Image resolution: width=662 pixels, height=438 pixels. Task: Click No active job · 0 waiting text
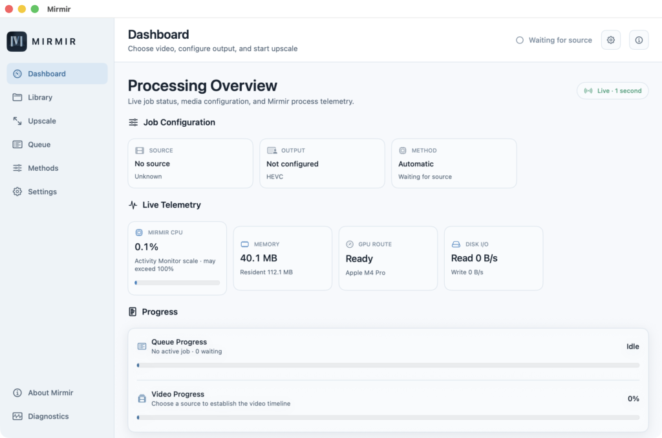tap(187, 351)
